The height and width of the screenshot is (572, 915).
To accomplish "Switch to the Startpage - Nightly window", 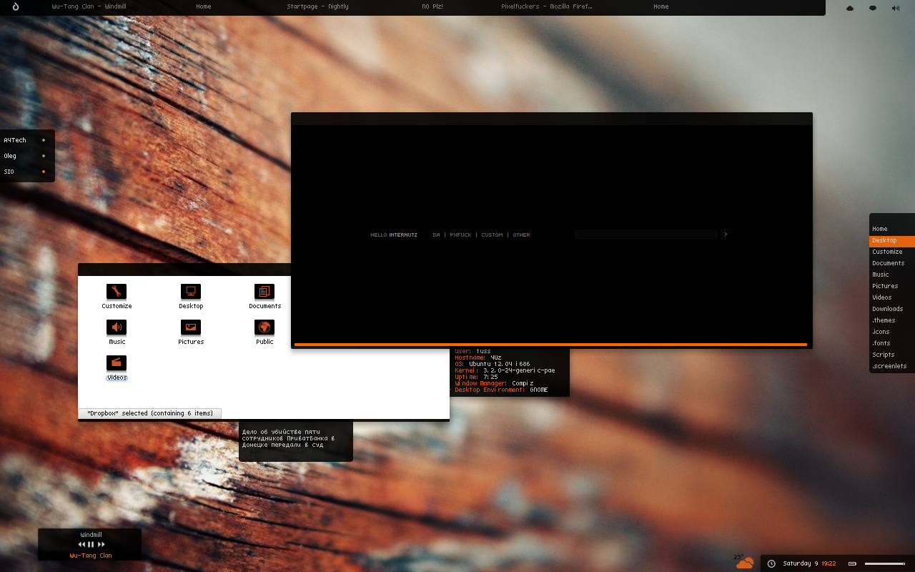I will [x=317, y=6].
